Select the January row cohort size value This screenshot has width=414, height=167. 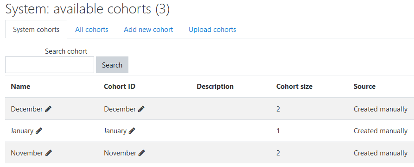(278, 131)
